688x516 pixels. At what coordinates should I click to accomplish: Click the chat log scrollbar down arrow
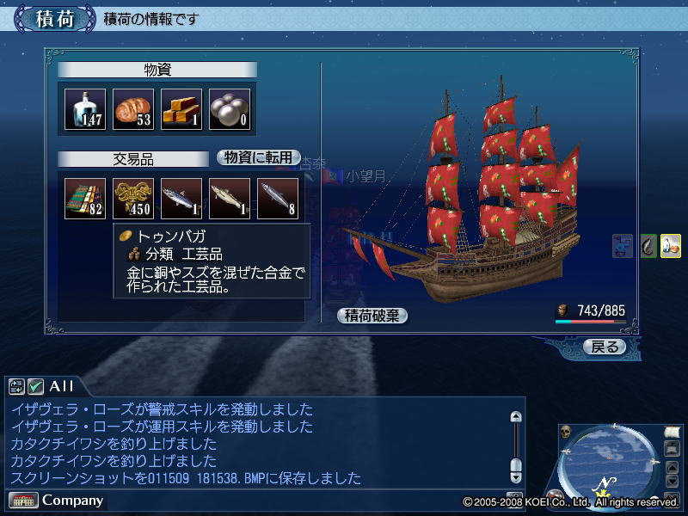pos(516,477)
